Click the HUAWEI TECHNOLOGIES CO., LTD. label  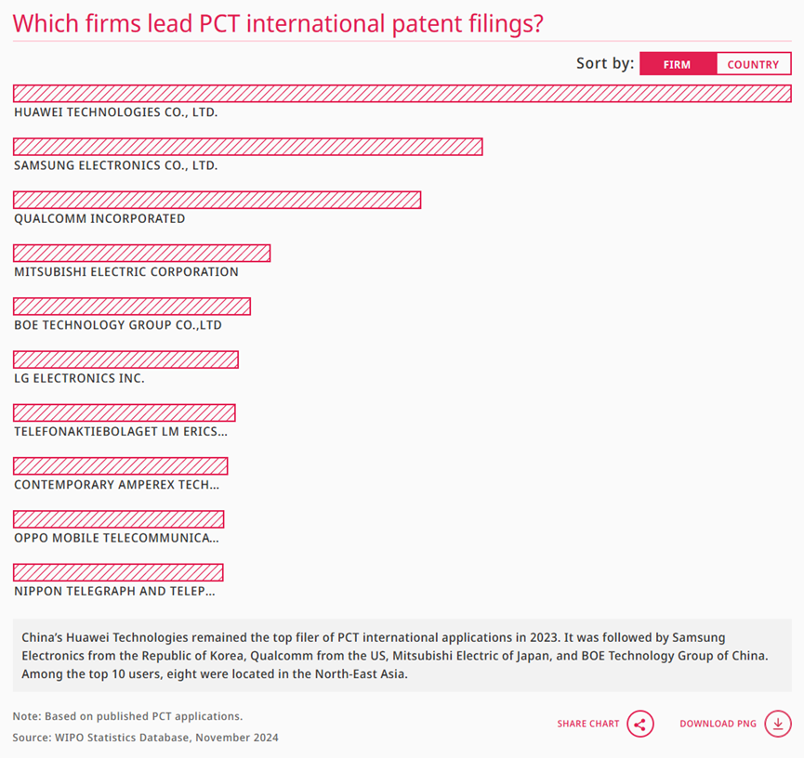tap(116, 112)
